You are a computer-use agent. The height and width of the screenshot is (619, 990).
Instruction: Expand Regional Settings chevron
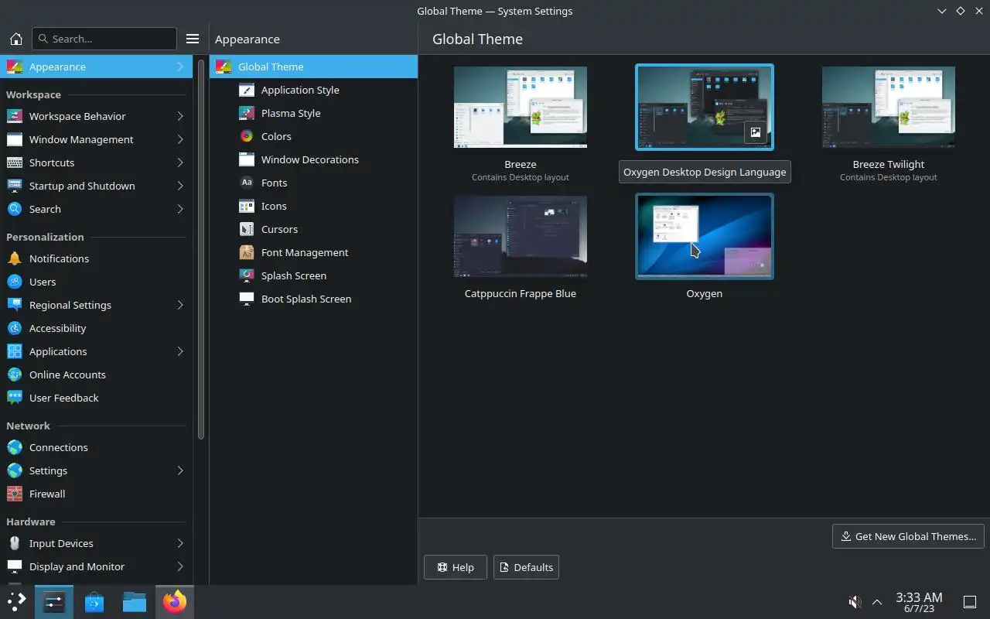[x=179, y=305]
